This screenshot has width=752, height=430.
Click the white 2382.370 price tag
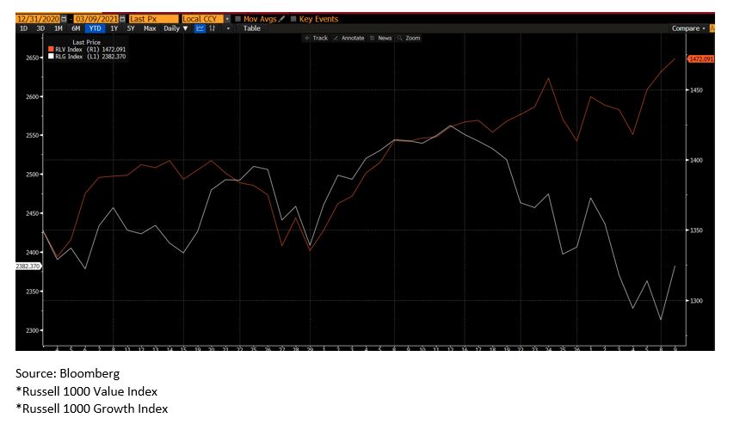[x=28, y=266]
